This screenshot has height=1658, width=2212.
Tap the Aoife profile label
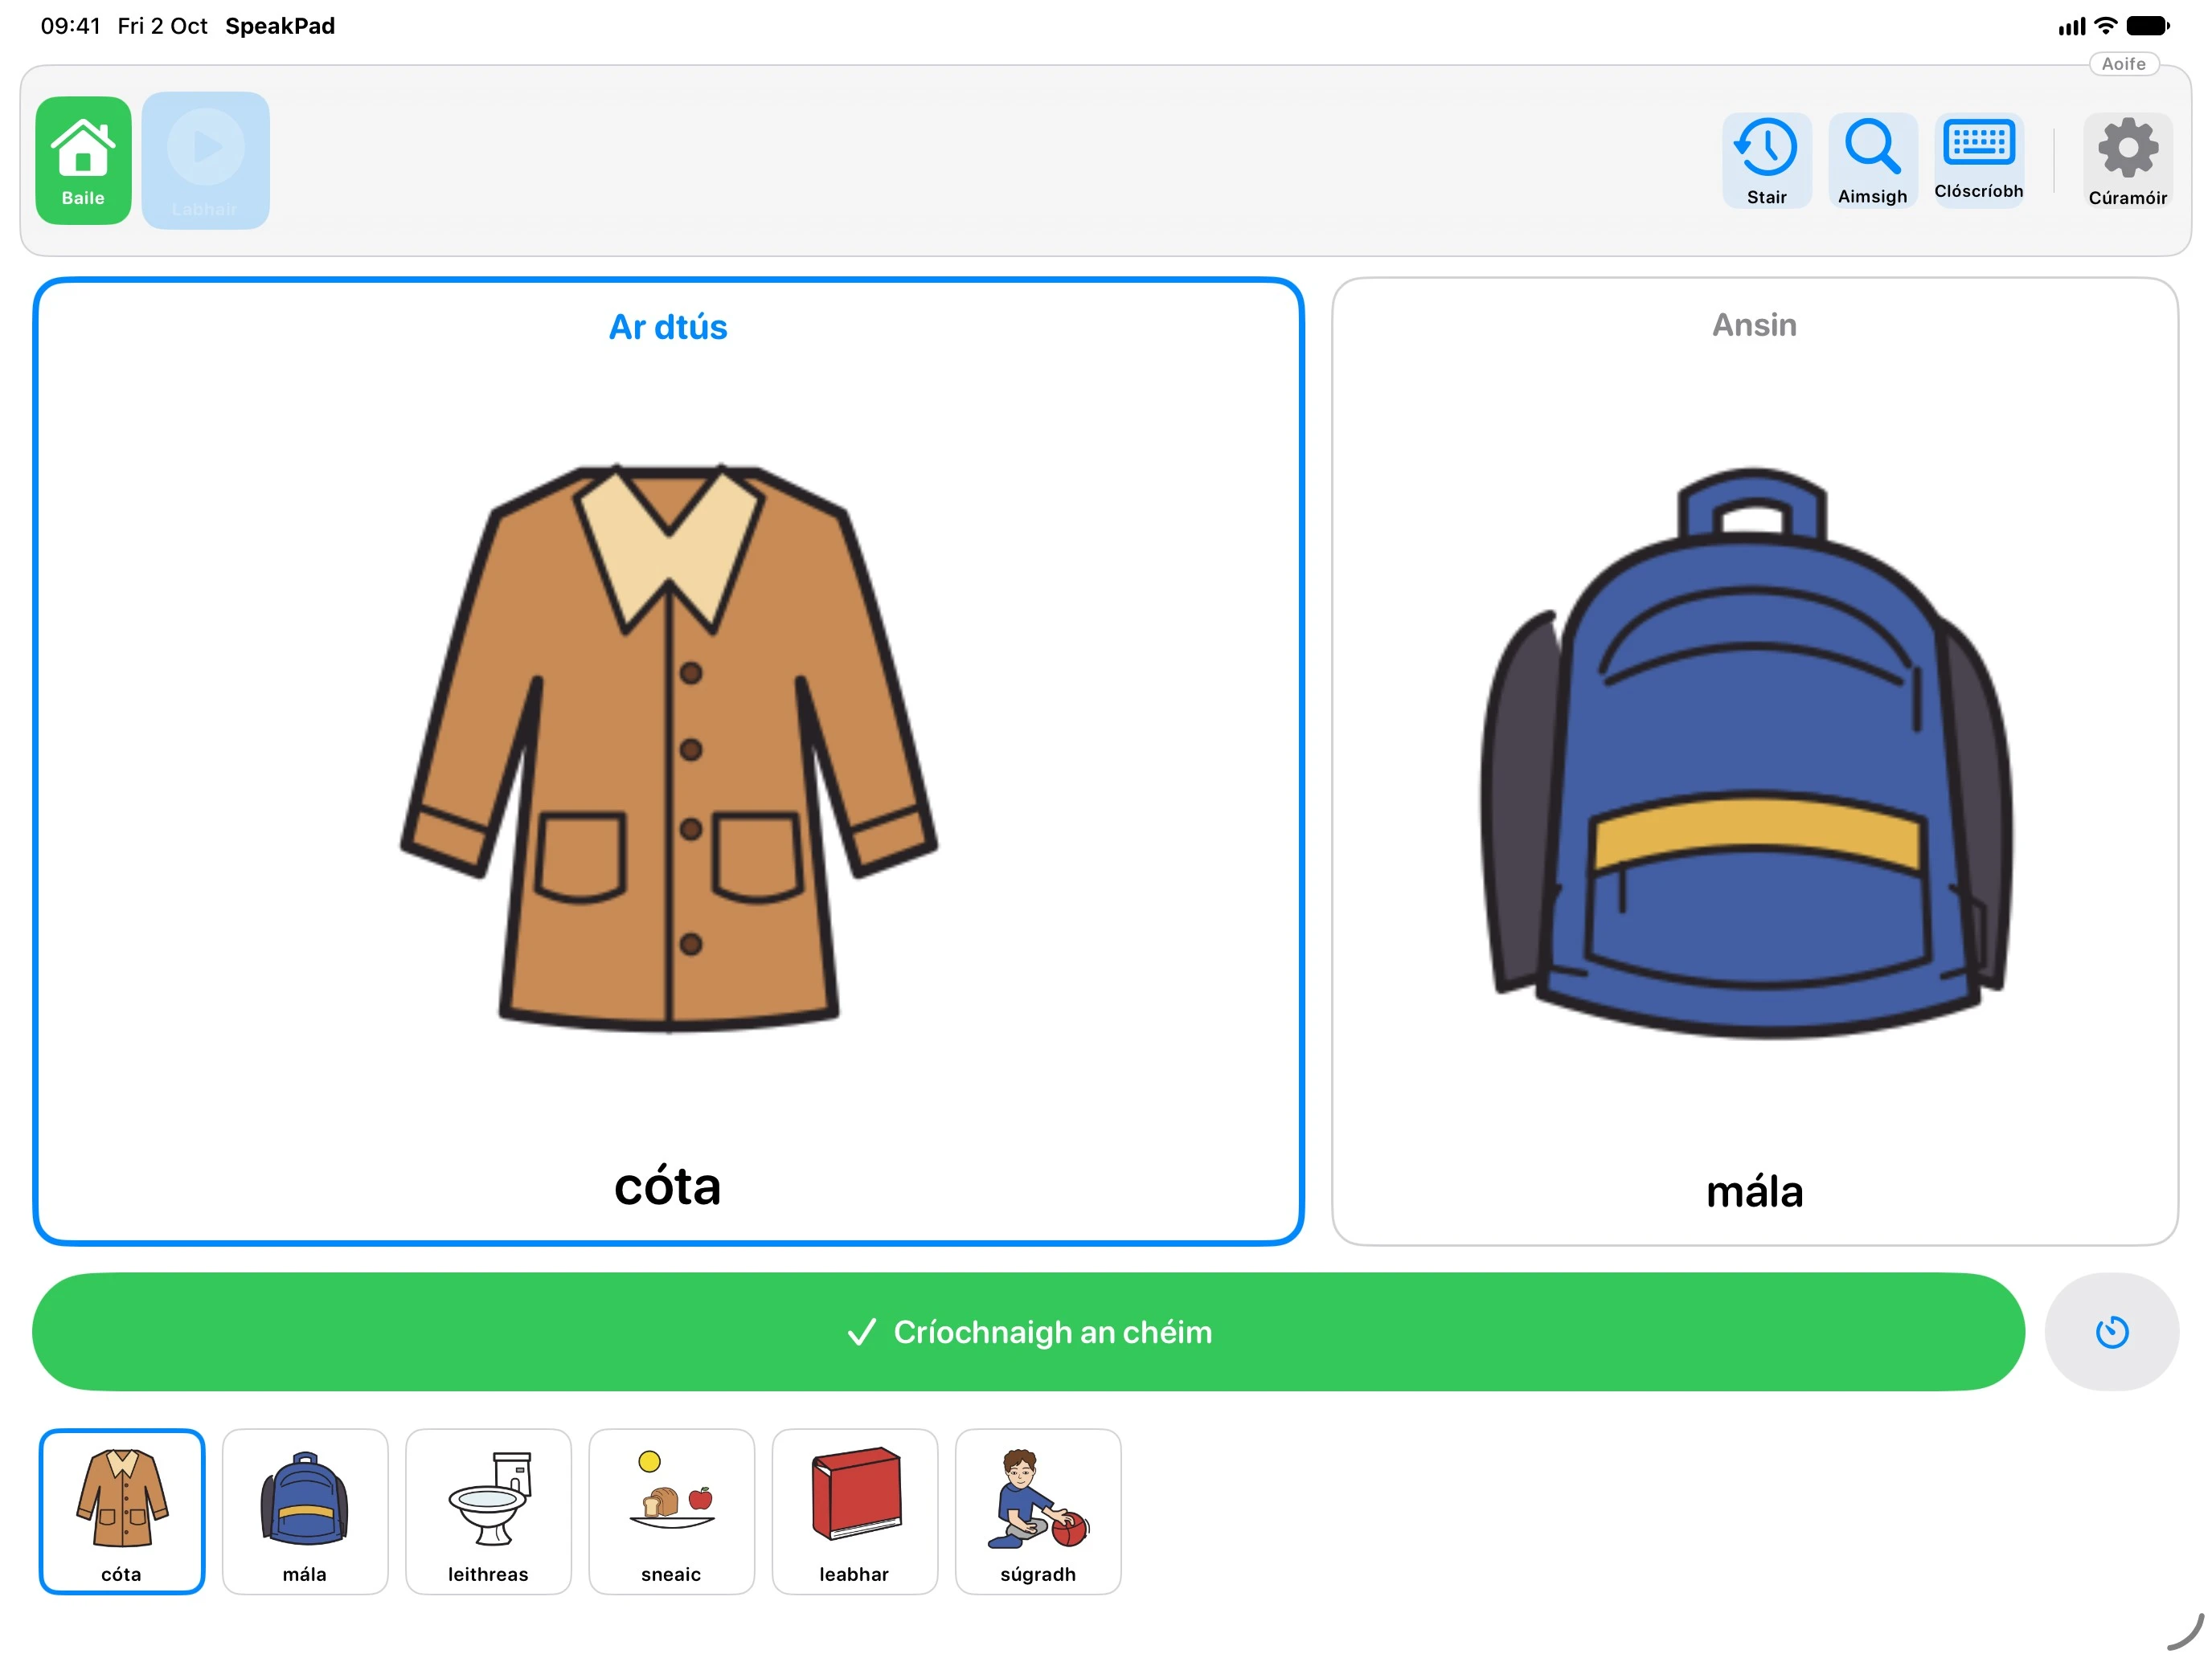point(2123,64)
